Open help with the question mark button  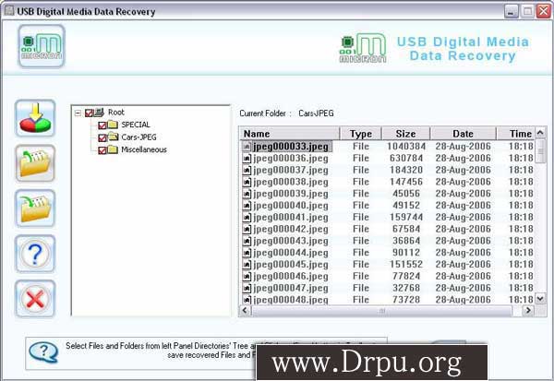(35, 254)
